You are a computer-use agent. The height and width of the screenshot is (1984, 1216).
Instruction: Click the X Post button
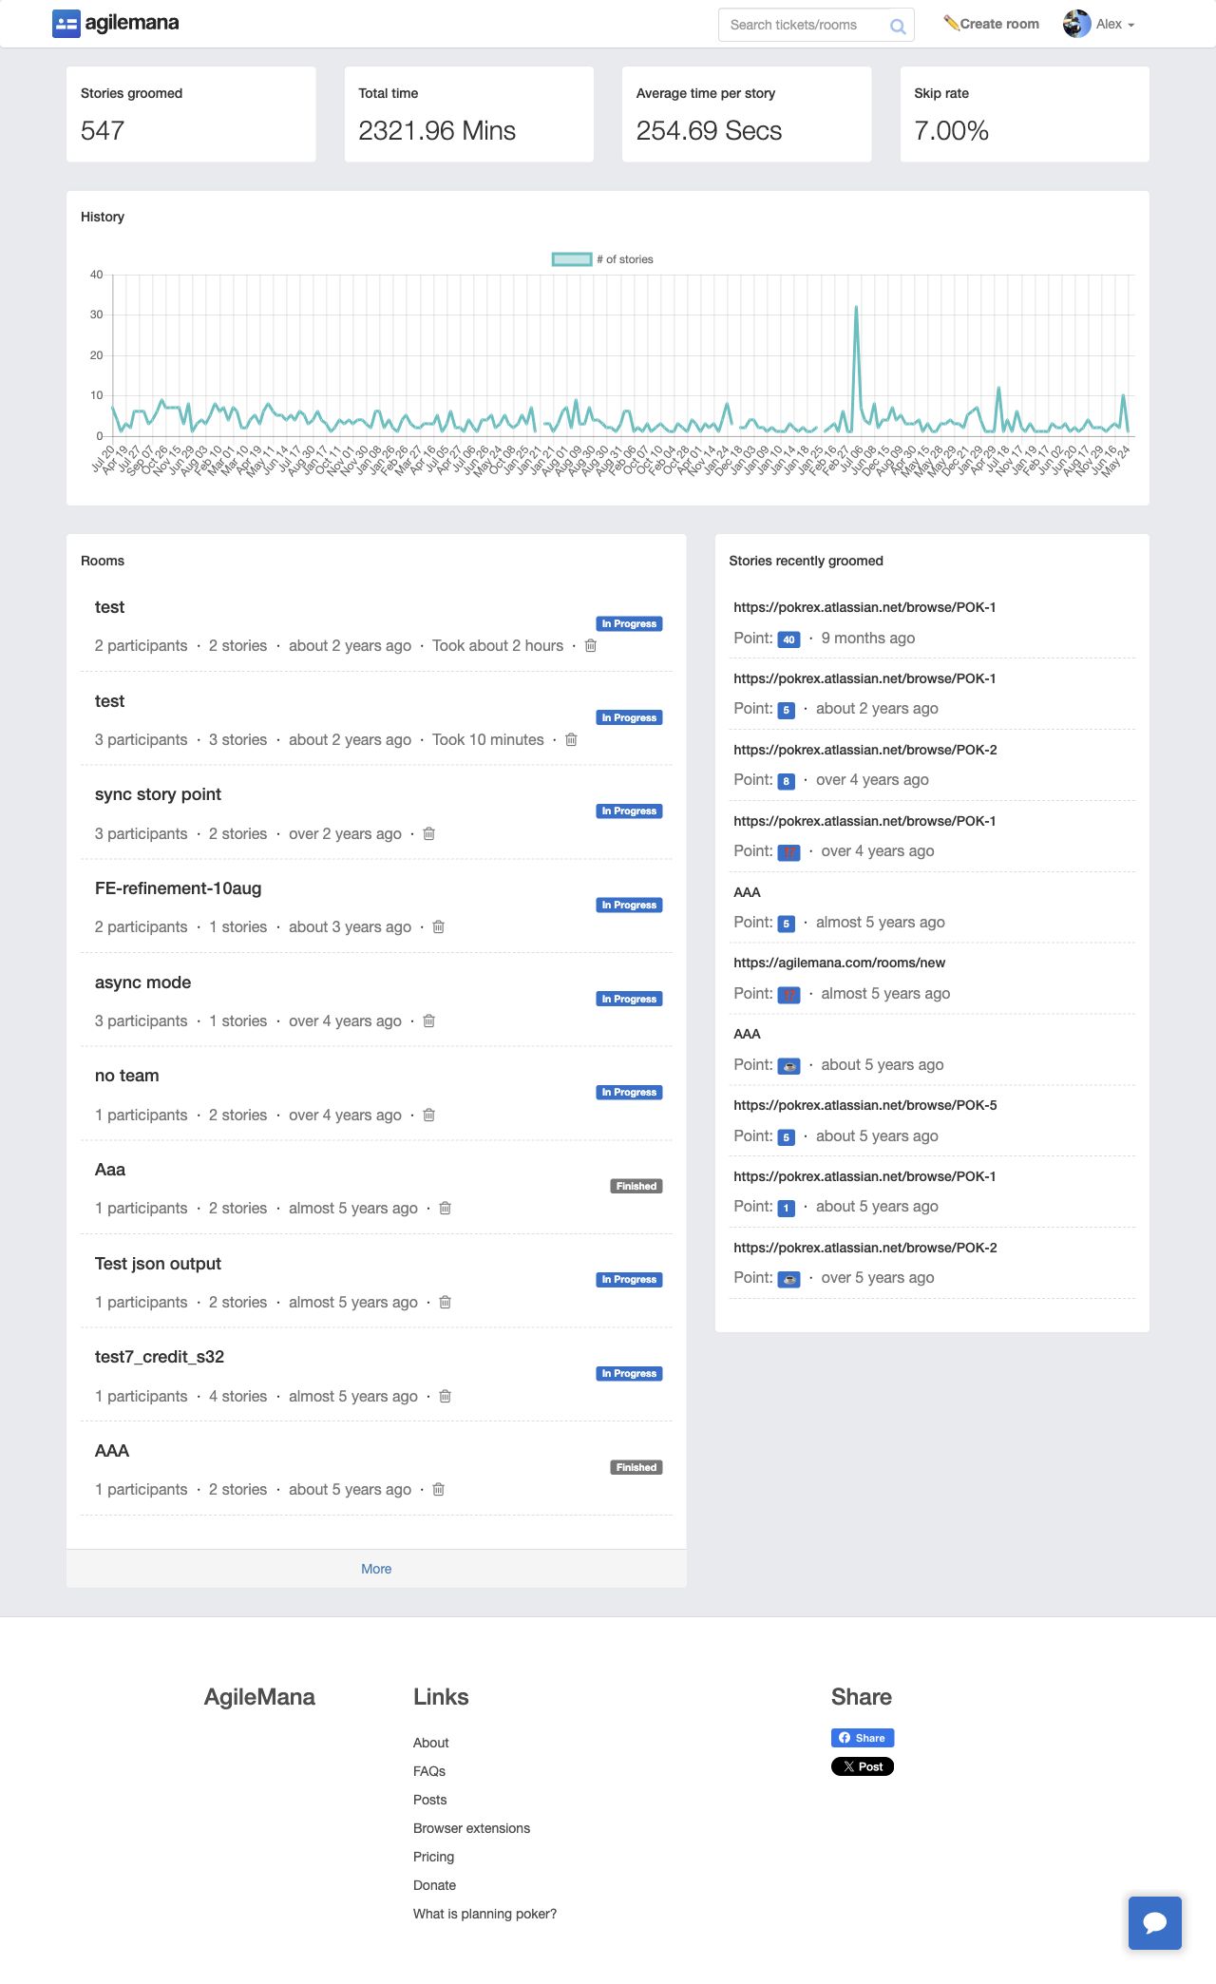[x=863, y=1766]
